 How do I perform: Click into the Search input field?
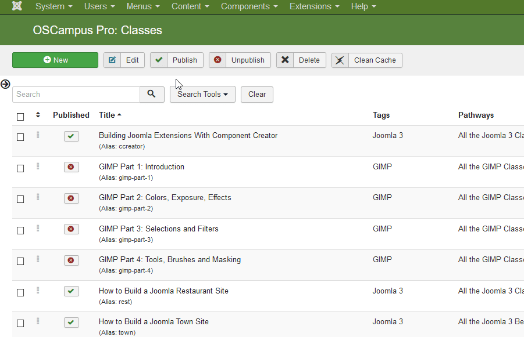tap(76, 95)
